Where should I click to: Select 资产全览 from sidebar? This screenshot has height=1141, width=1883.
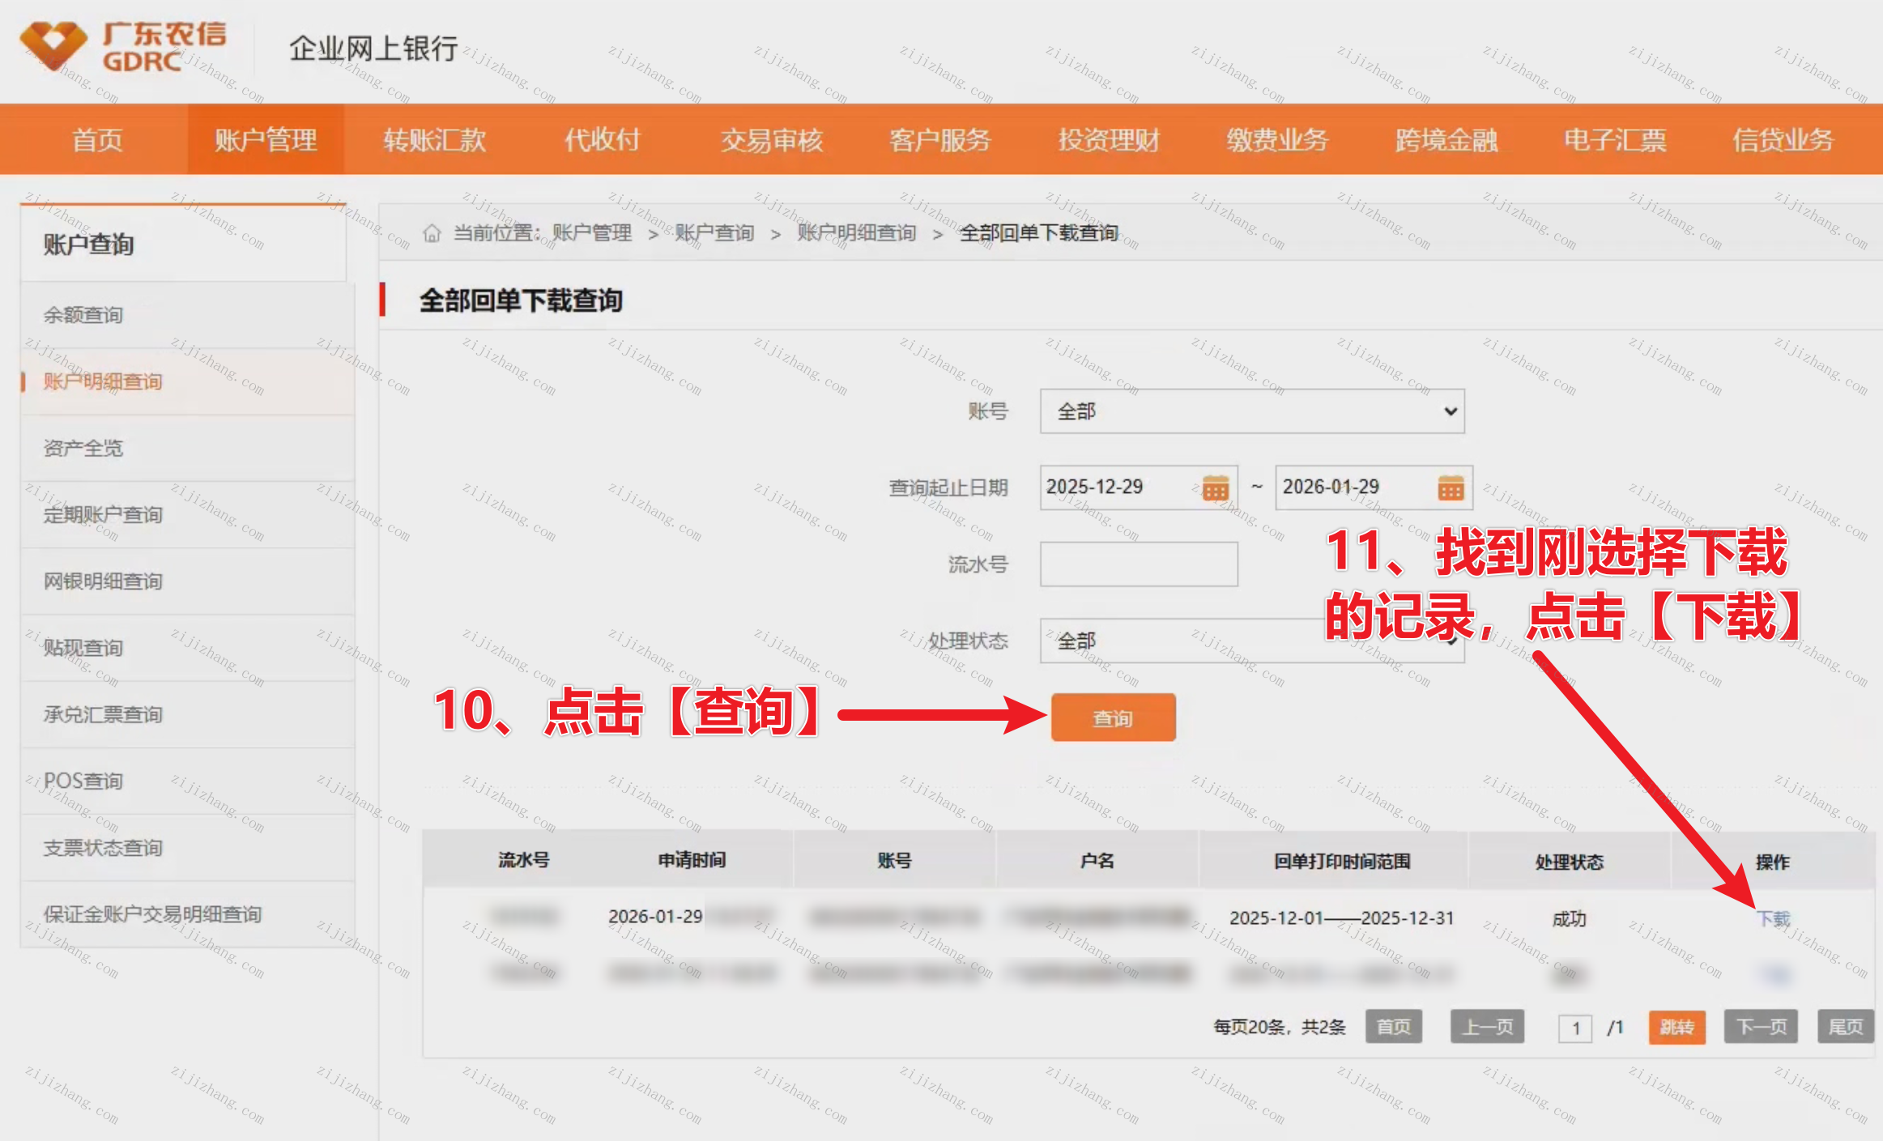tap(83, 448)
